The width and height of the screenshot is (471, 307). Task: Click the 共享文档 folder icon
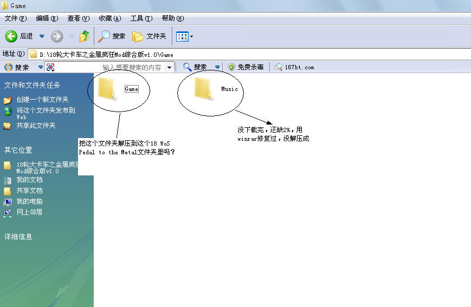pos(7,191)
